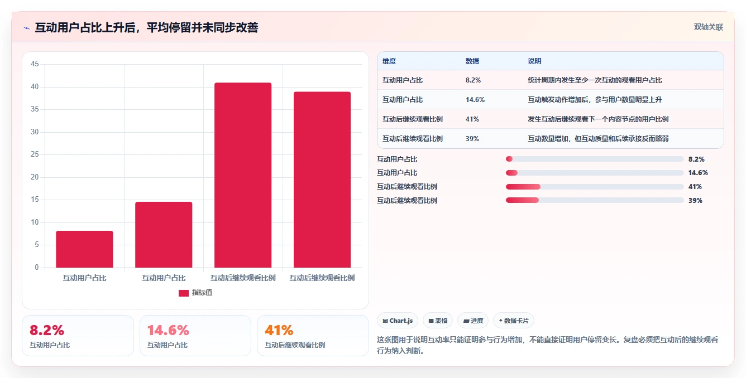Click the tallest bar in the chart
The width and height of the screenshot is (746, 378).
[243, 175]
